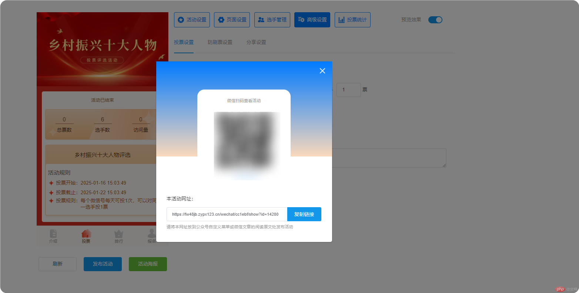Click the 活动规则 heading

pyautogui.click(x=59, y=172)
